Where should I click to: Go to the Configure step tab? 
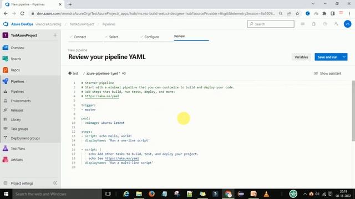pos(151,37)
